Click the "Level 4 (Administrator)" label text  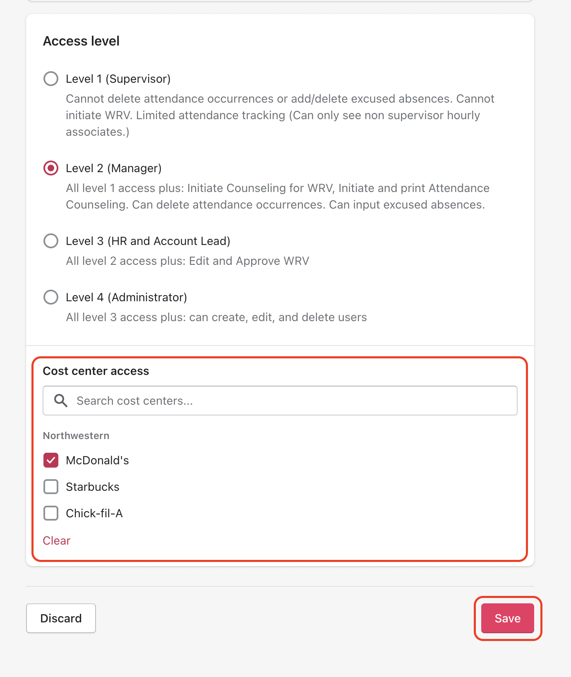coord(126,297)
